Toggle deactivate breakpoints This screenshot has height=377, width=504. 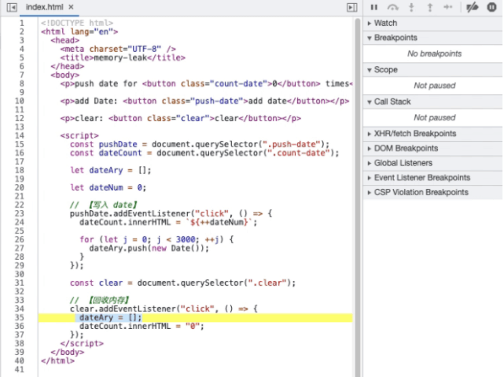(473, 7)
